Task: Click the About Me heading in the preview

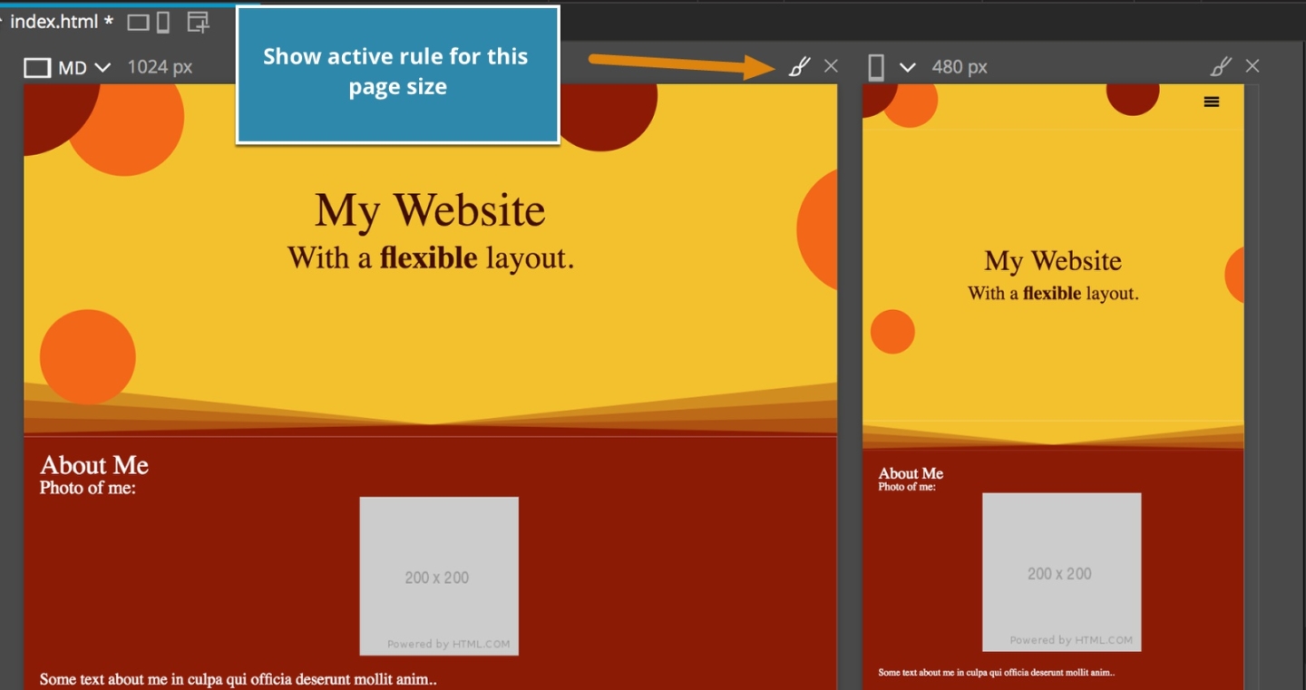Action: tap(93, 465)
